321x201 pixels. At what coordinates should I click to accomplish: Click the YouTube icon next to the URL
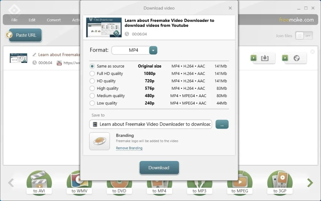click(x=59, y=63)
